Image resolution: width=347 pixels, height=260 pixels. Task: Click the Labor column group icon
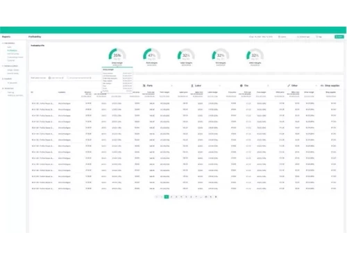pos(192,86)
